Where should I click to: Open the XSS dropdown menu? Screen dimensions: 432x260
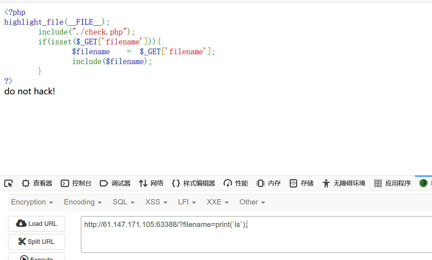pos(156,202)
